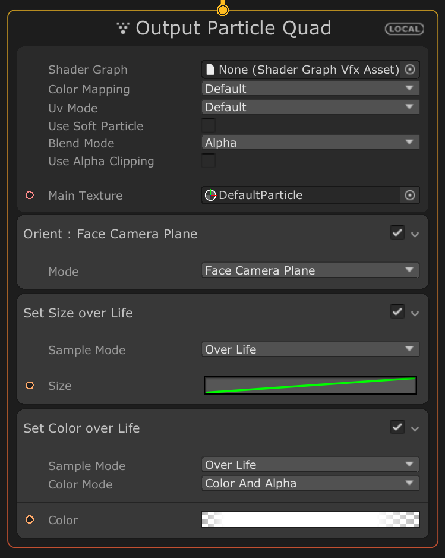Click the Main Texture object picker icon
This screenshot has width=445, height=558.
tap(409, 196)
